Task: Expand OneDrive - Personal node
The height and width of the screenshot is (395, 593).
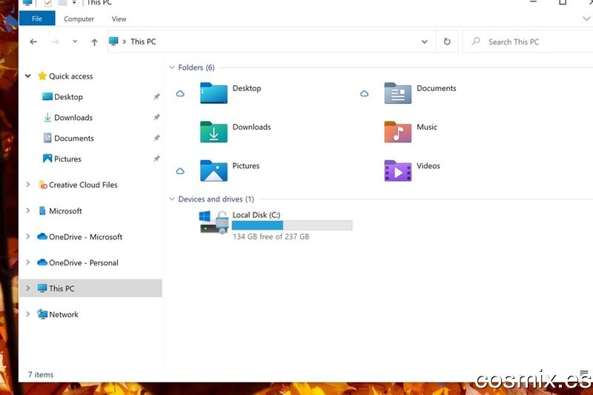Action: tap(28, 262)
